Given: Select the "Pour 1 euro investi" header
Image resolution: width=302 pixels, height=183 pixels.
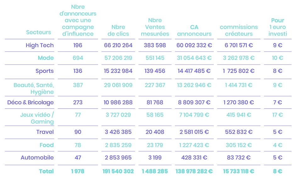Looking at the screenshot, I should click(277, 27).
